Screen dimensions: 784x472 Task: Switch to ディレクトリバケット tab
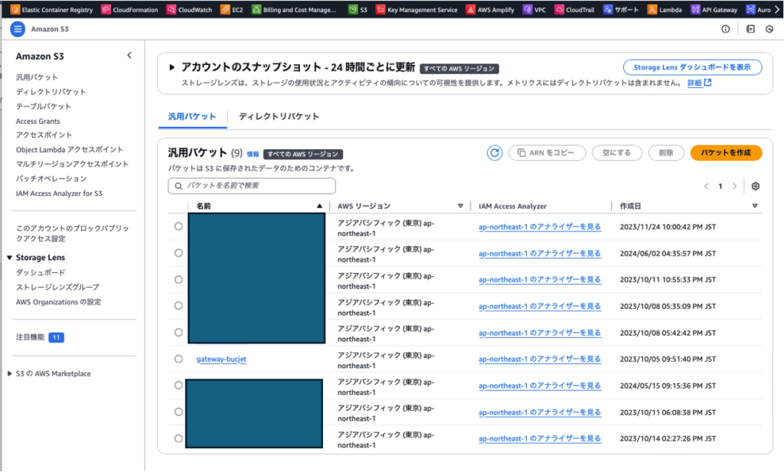coord(279,116)
